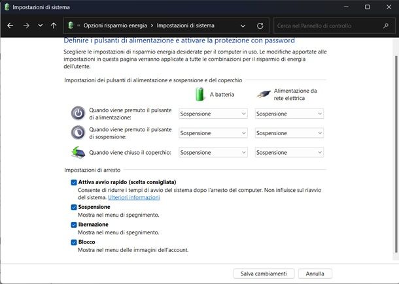Maximize the Impostazioni di sistema window
The height and width of the screenshot is (284, 399).
point(367,7)
